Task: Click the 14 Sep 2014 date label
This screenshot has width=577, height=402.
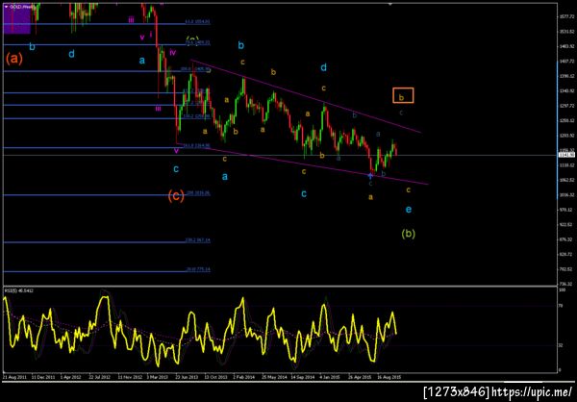Action: tap(301, 377)
